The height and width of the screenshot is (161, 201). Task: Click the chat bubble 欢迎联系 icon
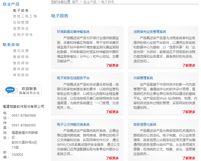click(x=22, y=90)
